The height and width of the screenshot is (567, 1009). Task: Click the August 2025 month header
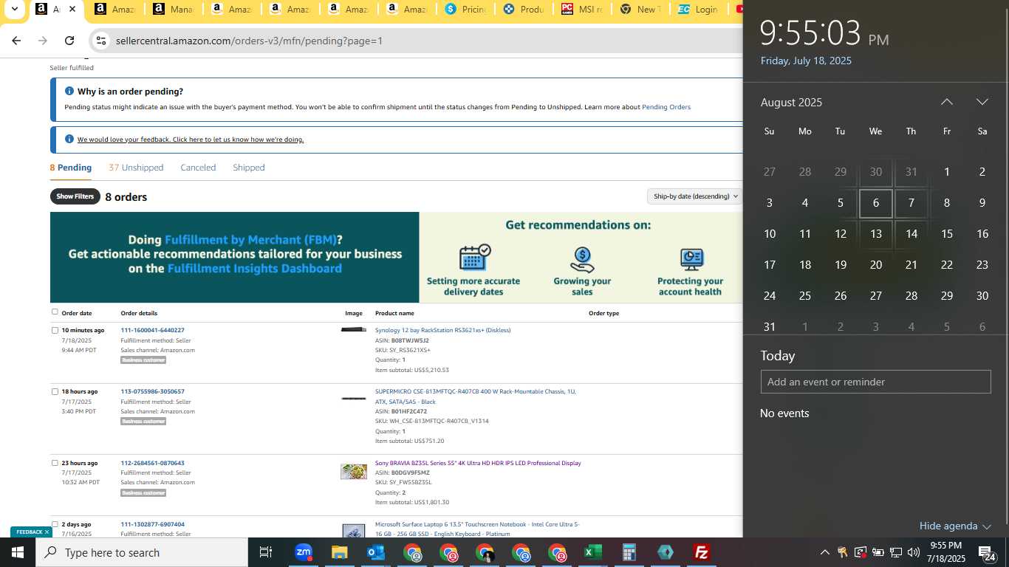pyautogui.click(x=791, y=102)
